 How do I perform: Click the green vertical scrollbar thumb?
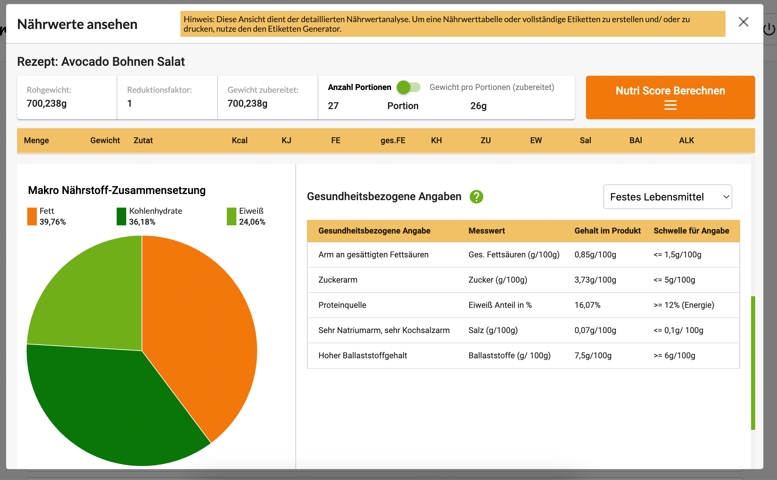click(753, 363)
